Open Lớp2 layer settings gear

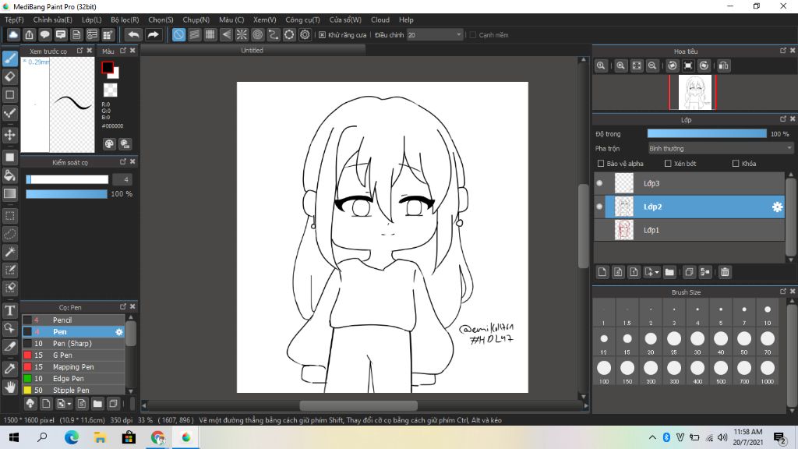777,207
